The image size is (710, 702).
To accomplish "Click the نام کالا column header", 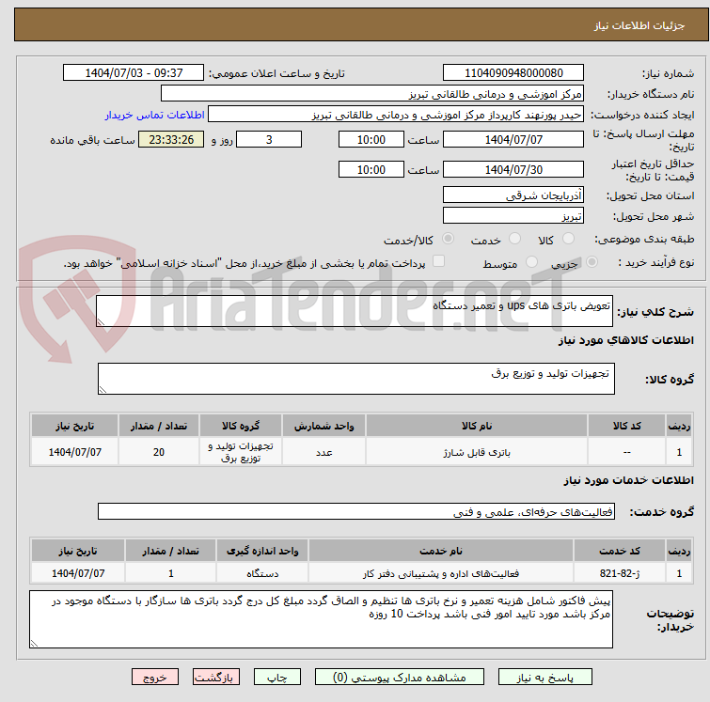I will tap(477, 426).
